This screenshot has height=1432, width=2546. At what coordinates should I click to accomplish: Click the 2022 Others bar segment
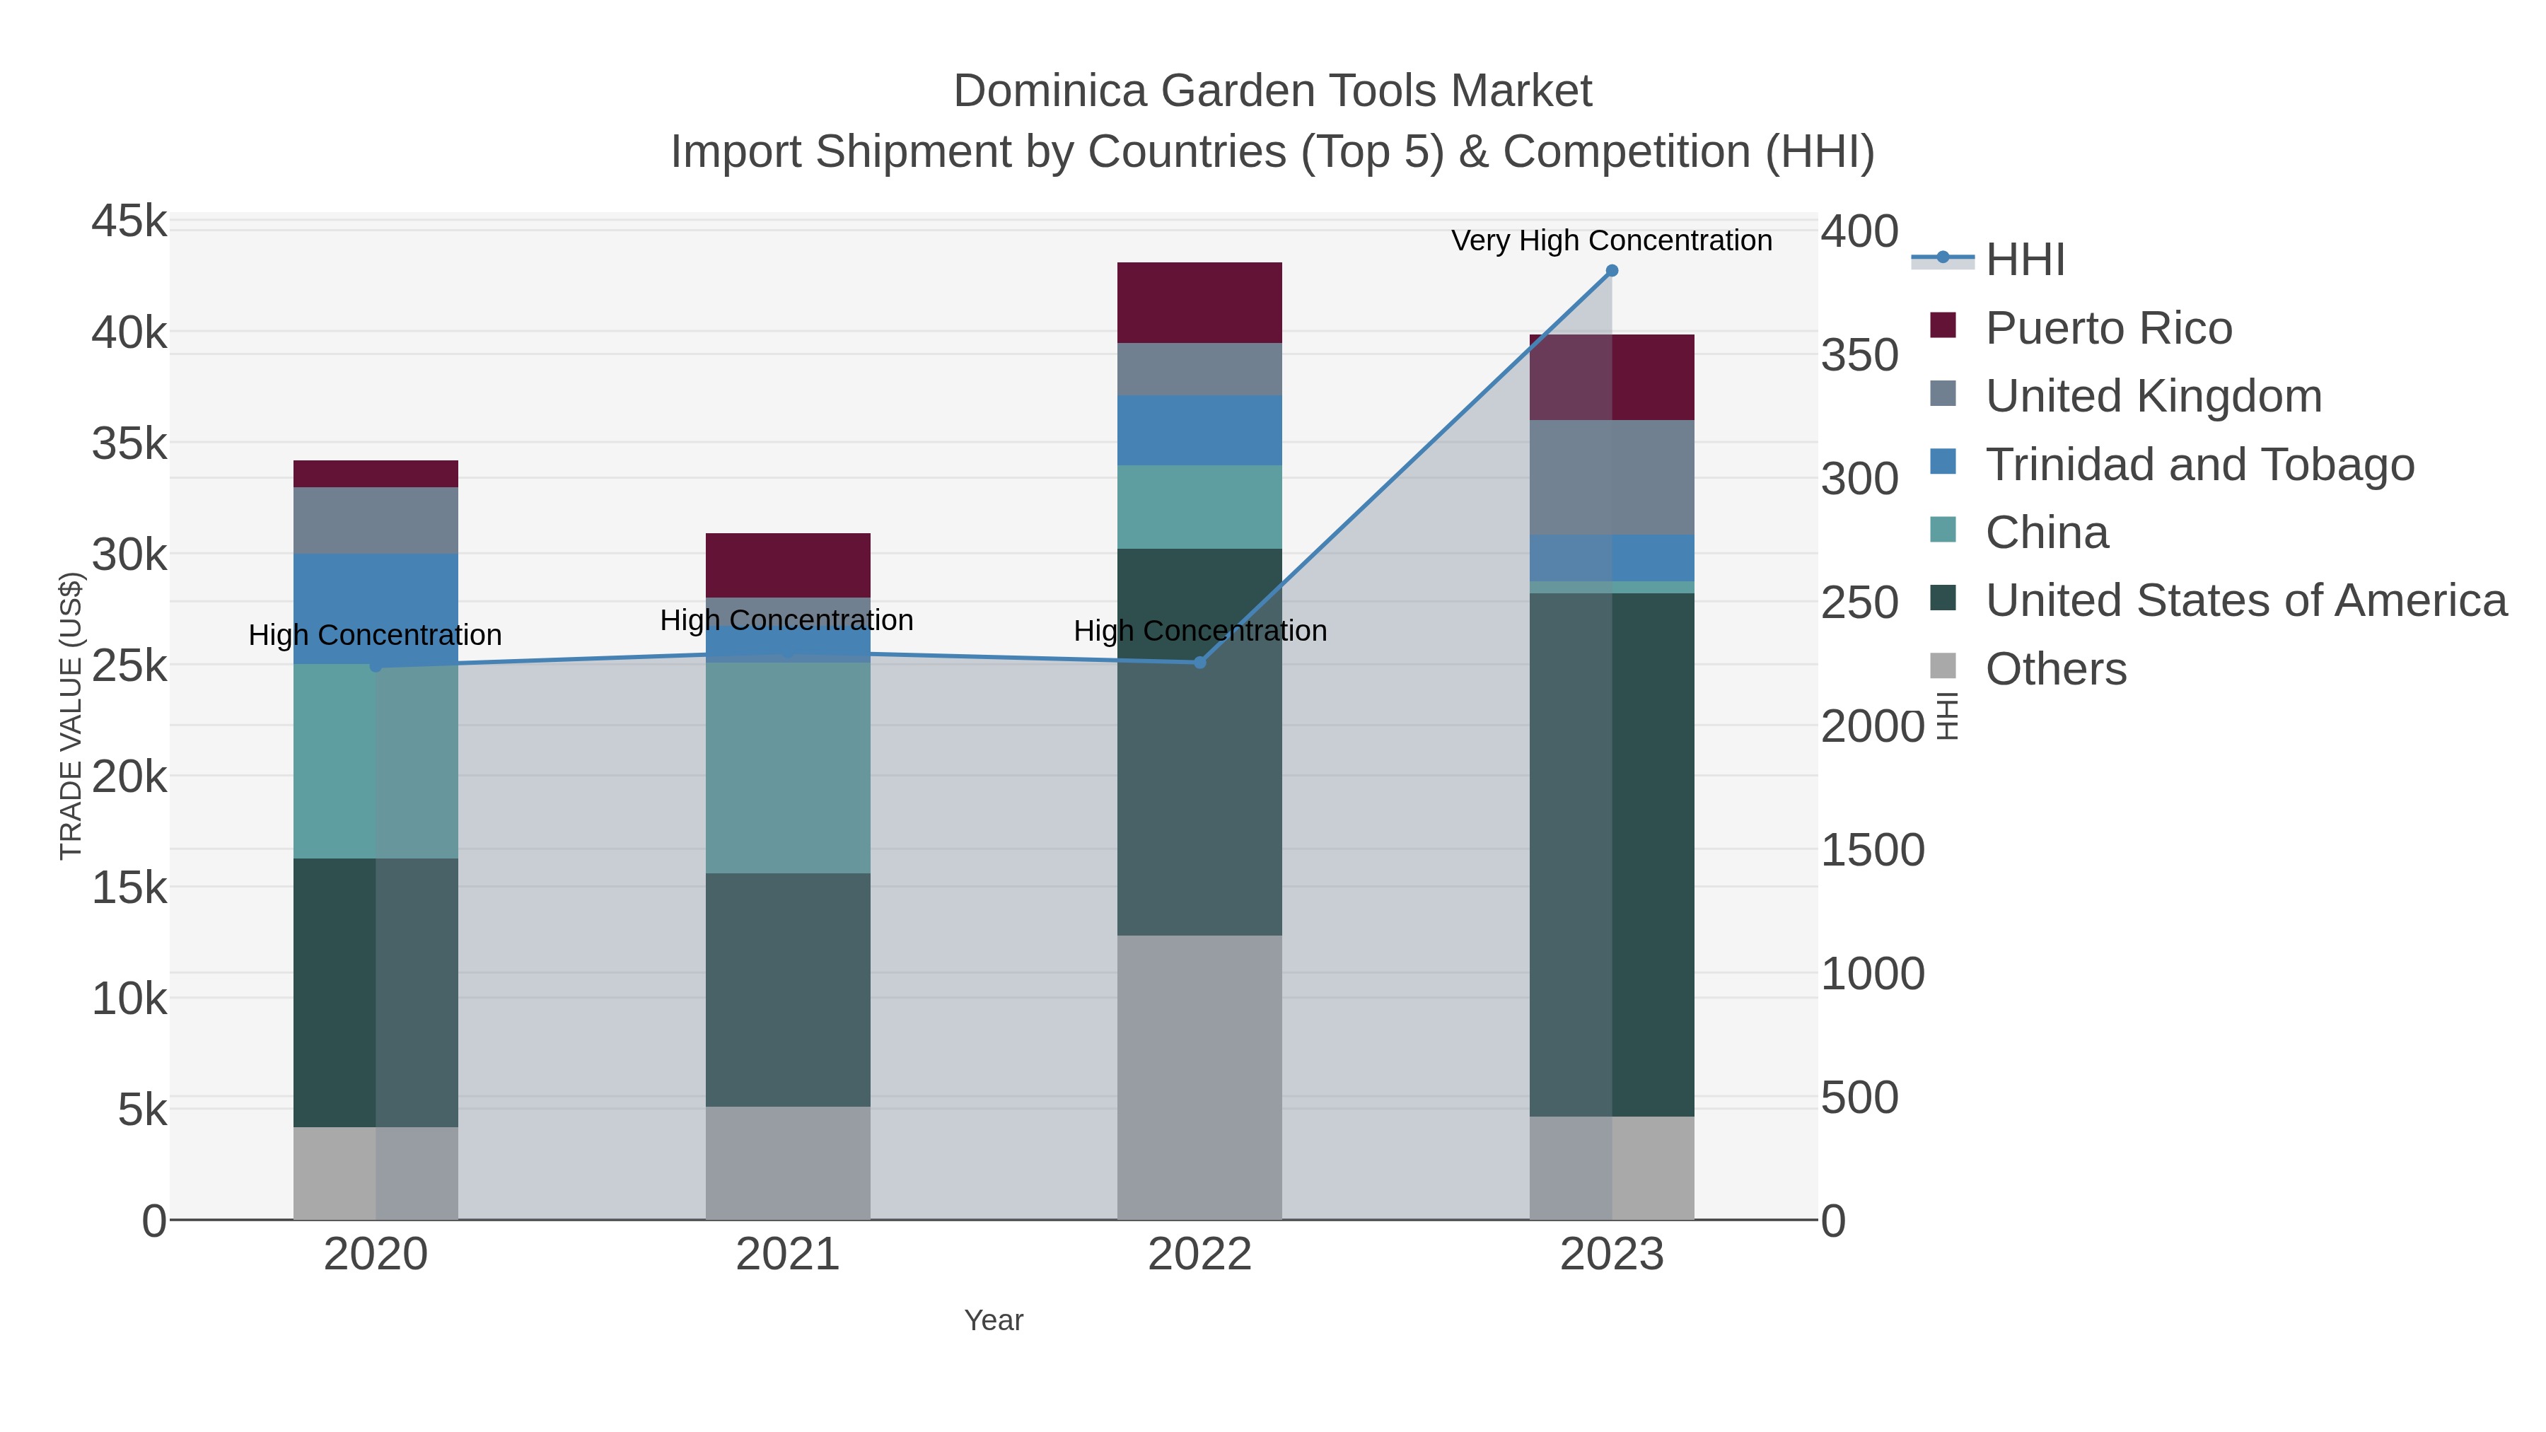[1200, 1077]
